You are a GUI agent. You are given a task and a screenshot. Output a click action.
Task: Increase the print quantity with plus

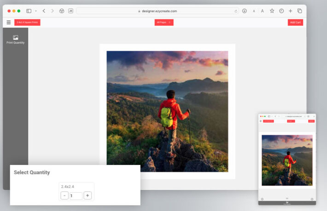point(88,195)
